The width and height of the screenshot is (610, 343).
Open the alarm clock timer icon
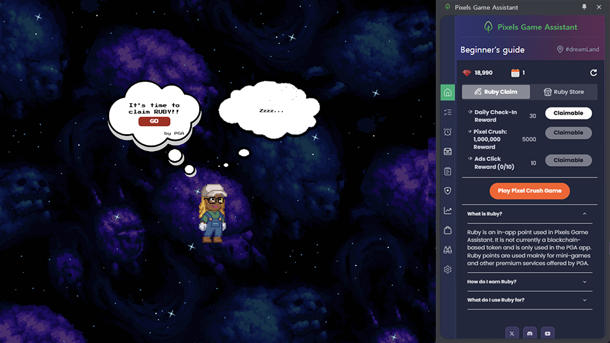pos(448,132)
